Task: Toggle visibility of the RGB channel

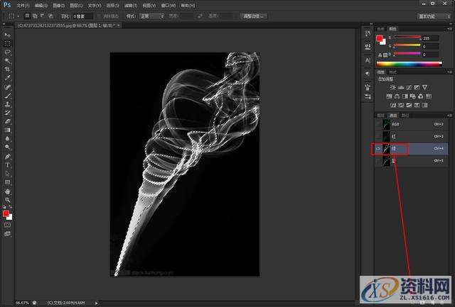Action: point(378,123)
